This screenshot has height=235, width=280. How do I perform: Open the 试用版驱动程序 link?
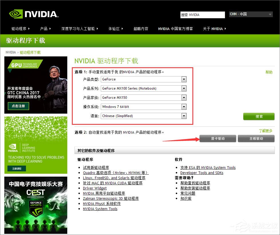tap(96, 167)
